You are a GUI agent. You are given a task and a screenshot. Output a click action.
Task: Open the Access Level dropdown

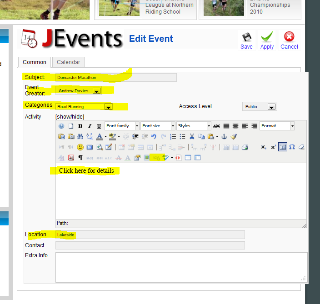[x=271, y=107]
